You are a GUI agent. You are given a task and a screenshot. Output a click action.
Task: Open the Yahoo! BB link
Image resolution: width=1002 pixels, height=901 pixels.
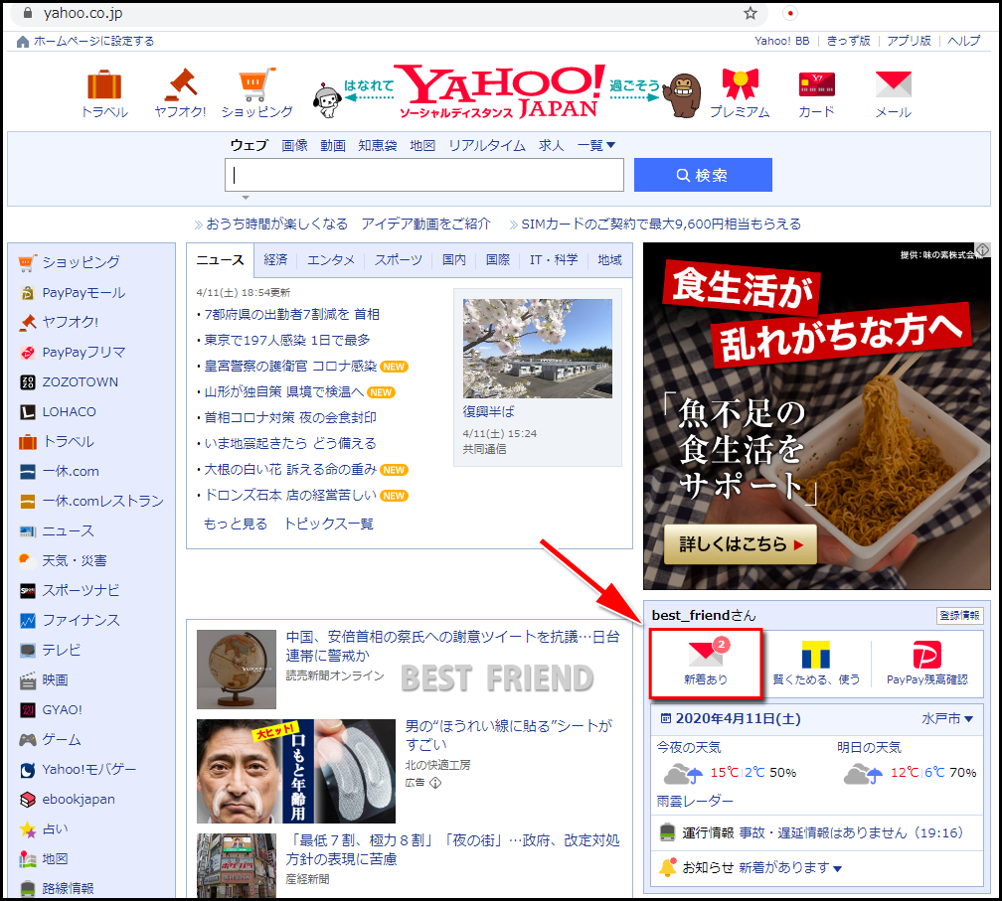pos(781,41)
